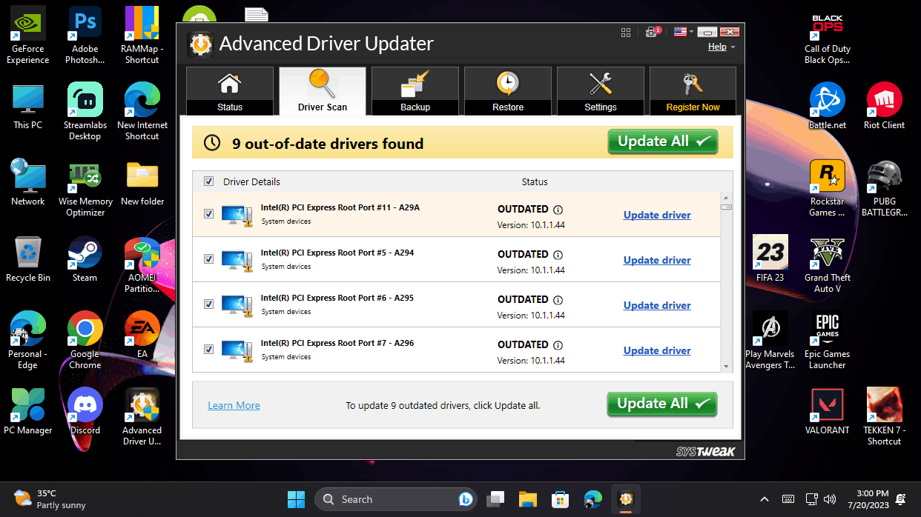The height and width of the screenshot is (517, 921).
Task: Select the Register Now tab
Action: pyautogui.click(x=693, y=90)
